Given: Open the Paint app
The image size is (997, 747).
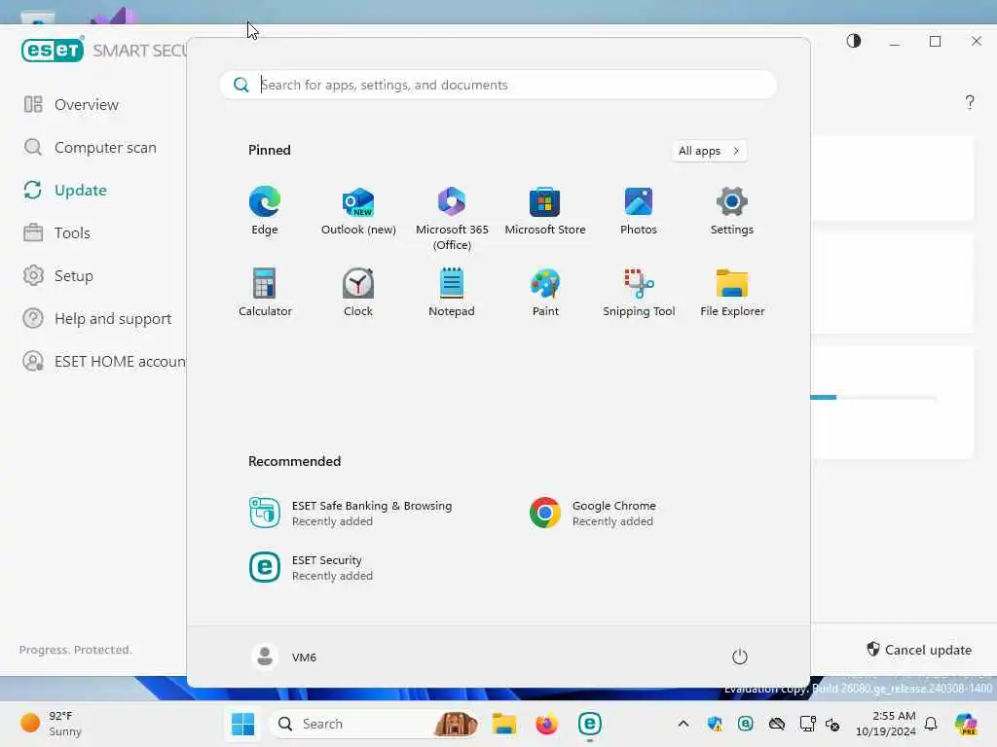Looking at the screenshot, I should (x=545, y=293).
